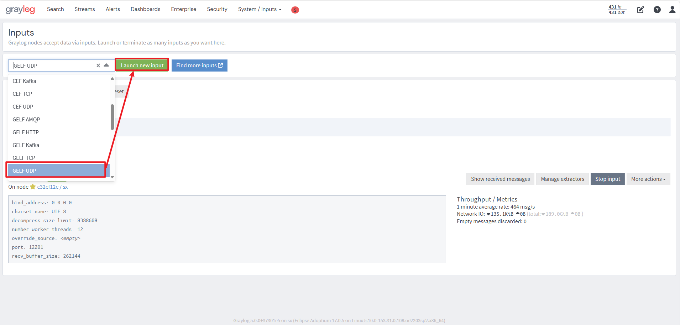680x325 pixels.
Task: Click the Graylog version footer text
Action: [339, 320]
